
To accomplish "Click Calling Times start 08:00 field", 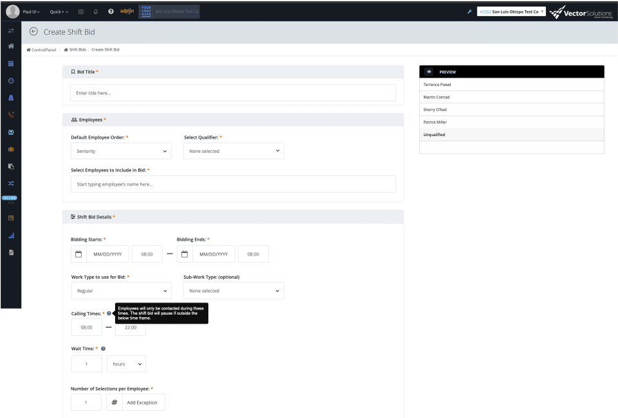I will pyautogui.click(x=87, y=327).
